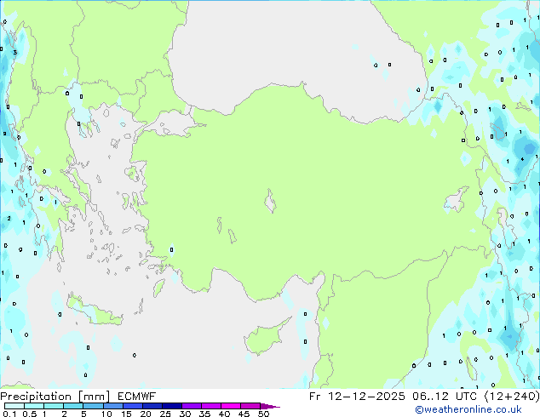
Task: Click the above-50 mm arrow legend tip
Action: click(x=270, y=406)
